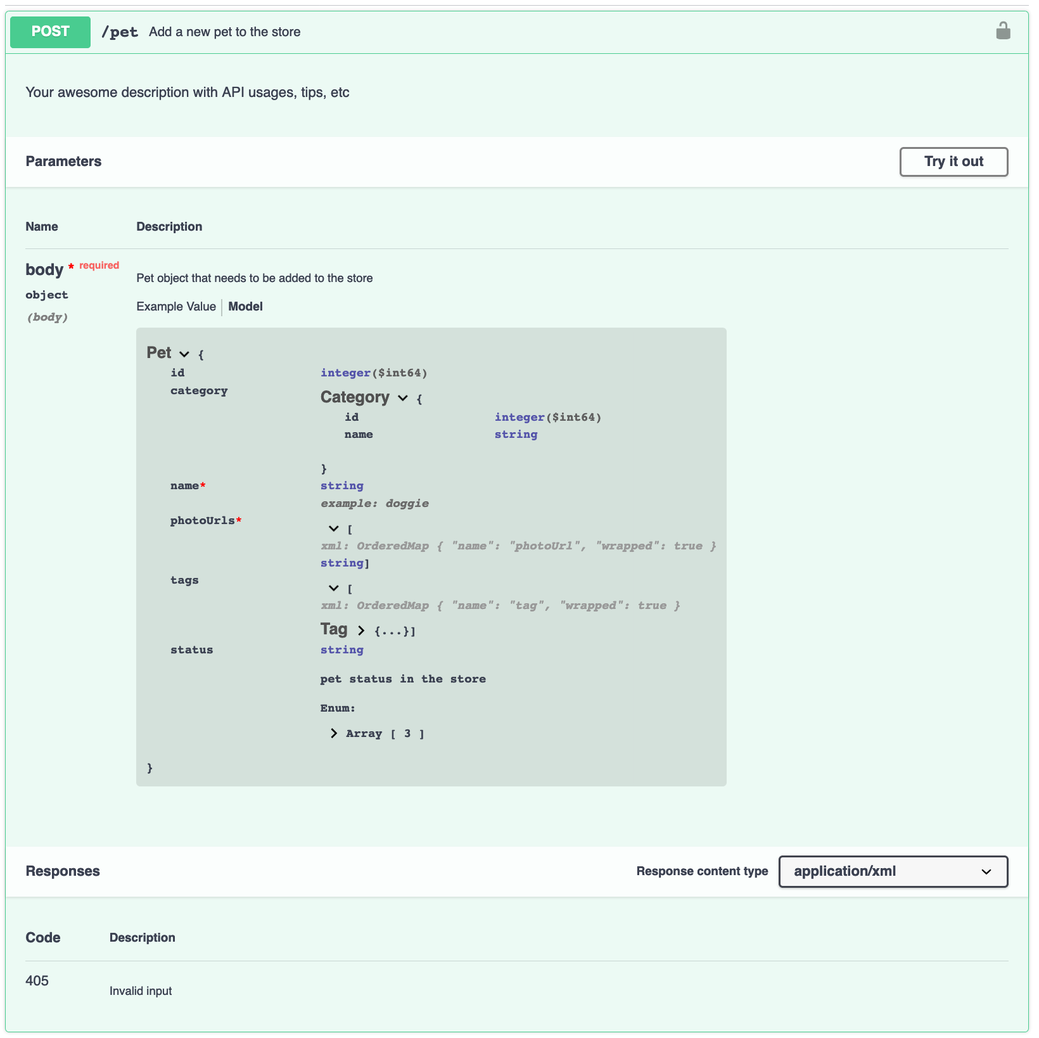Image resolution: width=1039 pixels, height=1038 pixels.
Task: Click the collapsed Tag {...} braces
Action: coord(392,631)
